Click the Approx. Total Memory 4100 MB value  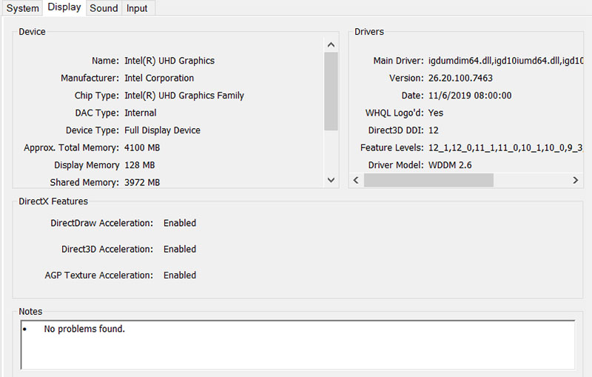[140, 147]
